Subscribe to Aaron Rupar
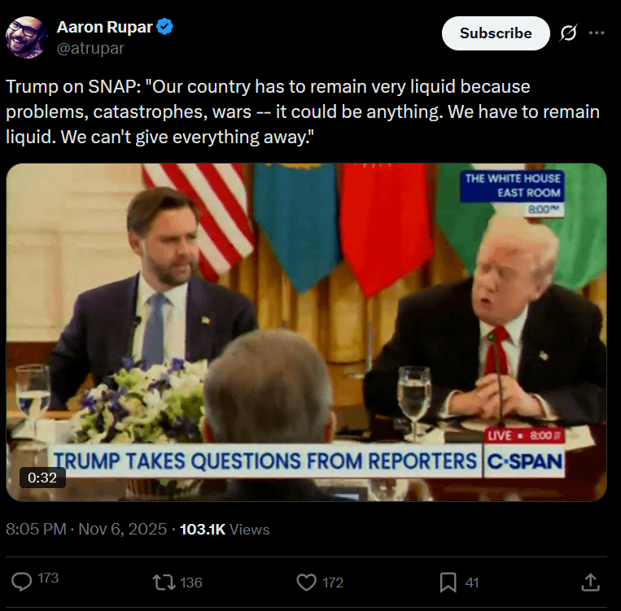The height and width of the screenshot is (611, 621). (496, 33)
